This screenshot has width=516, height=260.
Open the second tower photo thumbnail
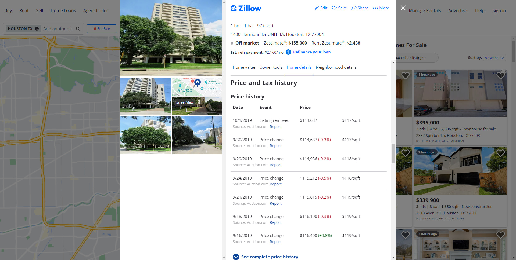146,96
